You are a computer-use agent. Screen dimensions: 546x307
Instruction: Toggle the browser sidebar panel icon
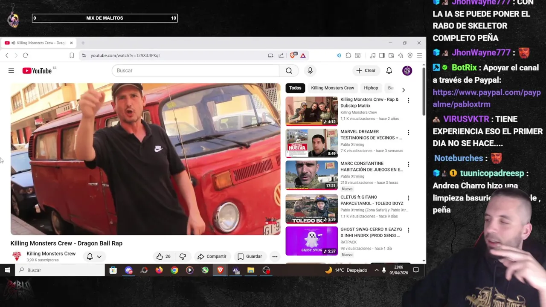pyautogui.click(x=382, y=55)
